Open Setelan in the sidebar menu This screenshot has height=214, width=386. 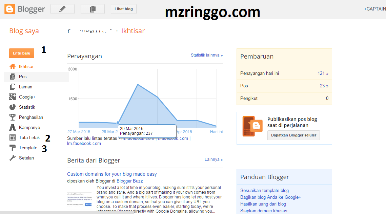[26, 158]
